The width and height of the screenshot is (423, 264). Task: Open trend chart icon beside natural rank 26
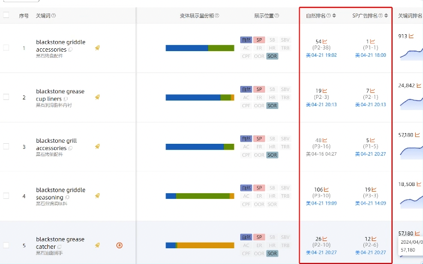(x=325, y=239)
